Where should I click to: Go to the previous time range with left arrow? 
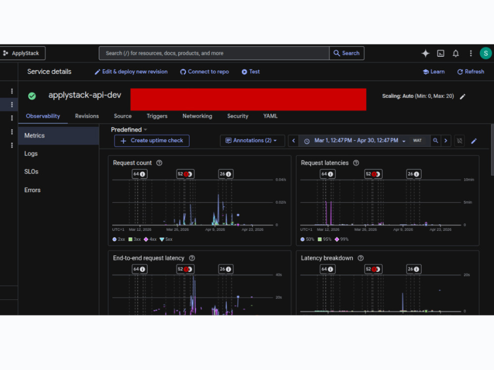click(293, 141)
